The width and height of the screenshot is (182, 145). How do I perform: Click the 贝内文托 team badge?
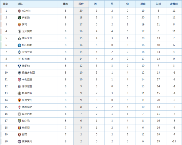click(x=19, y=100)
